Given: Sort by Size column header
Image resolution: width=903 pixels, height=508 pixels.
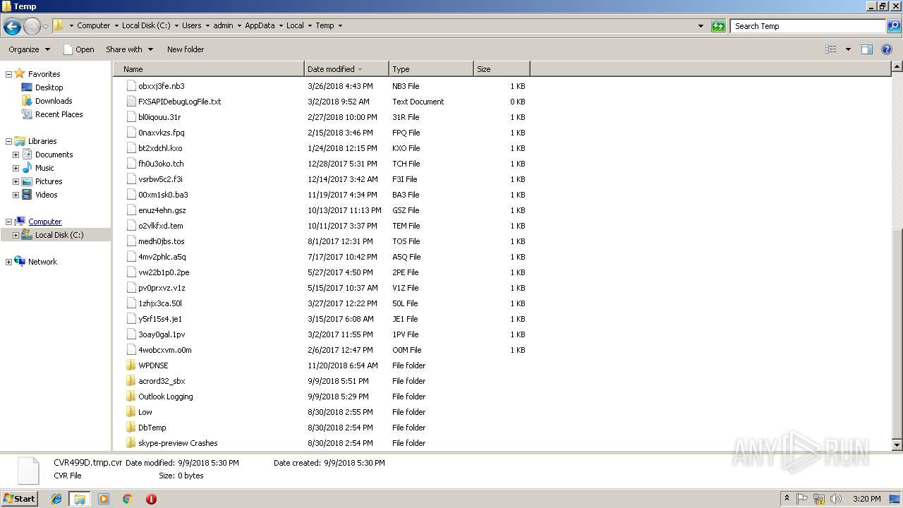Looking at the screenshot, I should pyautogui.click(x=502, y=69).
